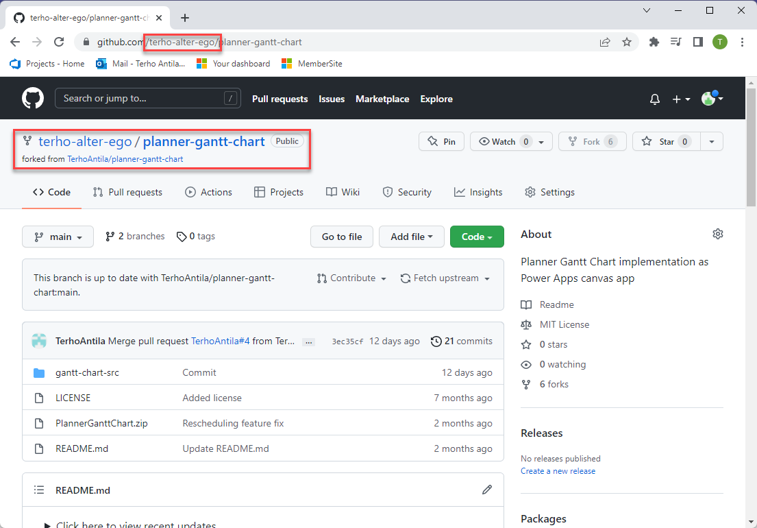The height and width of the screenshot is (528, 757).
Task: Switch to the Insights tab
Action: 478,193
